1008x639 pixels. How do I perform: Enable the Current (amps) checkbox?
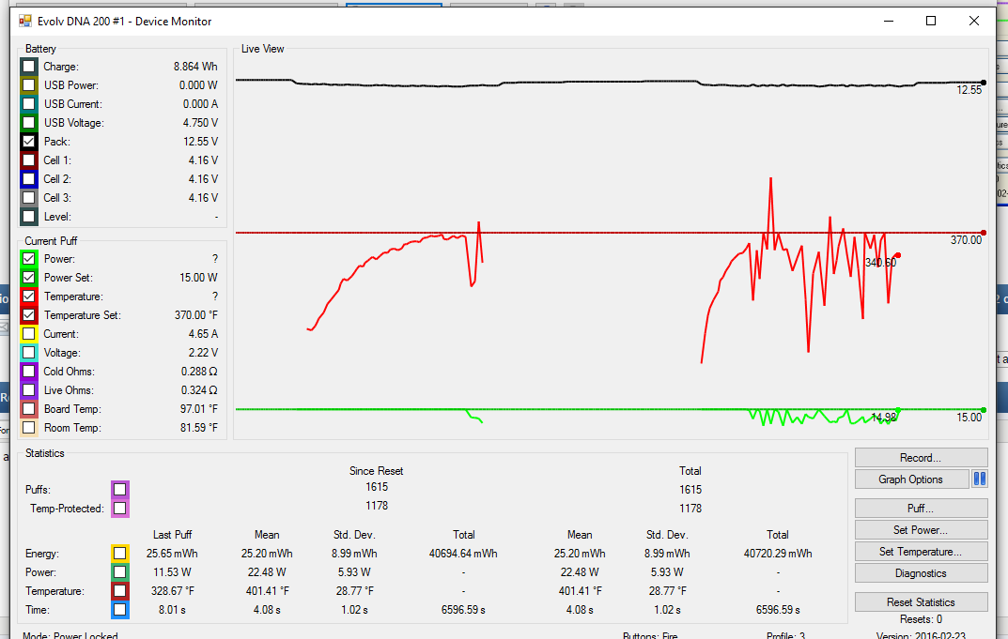pyautogui.click(x=29, y=334)
